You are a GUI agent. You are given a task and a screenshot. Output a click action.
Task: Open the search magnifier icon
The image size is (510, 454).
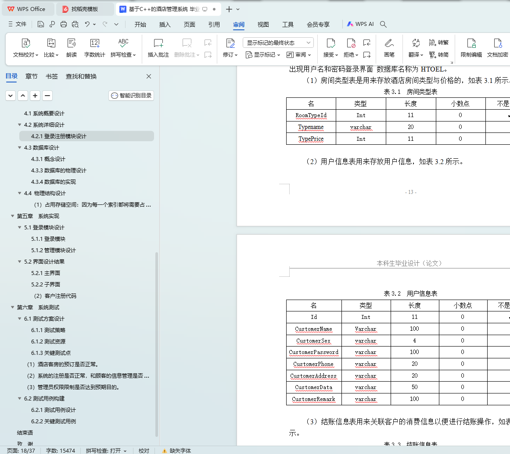383,24
